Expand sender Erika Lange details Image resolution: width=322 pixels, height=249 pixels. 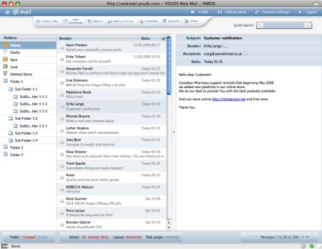225,46
